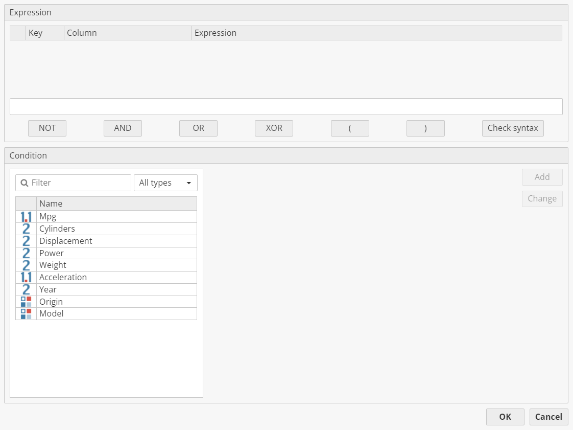
Task: Insert an opening parenthesis
Action: [350, 128]
